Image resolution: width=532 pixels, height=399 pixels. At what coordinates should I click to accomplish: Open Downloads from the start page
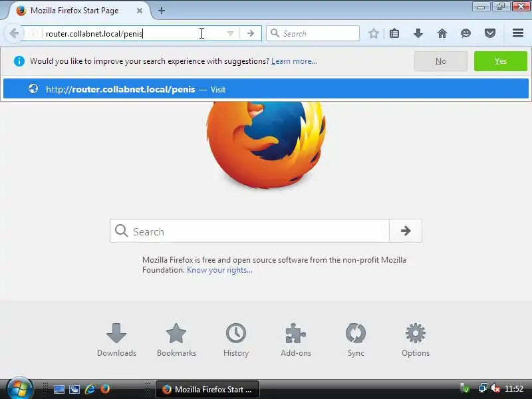tap(116, 340)
